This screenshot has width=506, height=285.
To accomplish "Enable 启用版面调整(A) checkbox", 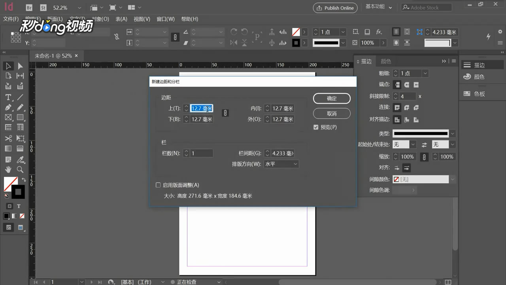I will click(x=158, y=185).
